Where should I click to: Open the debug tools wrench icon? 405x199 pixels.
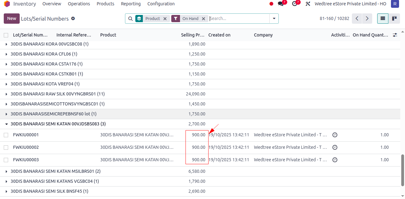[x=308, y=4]
